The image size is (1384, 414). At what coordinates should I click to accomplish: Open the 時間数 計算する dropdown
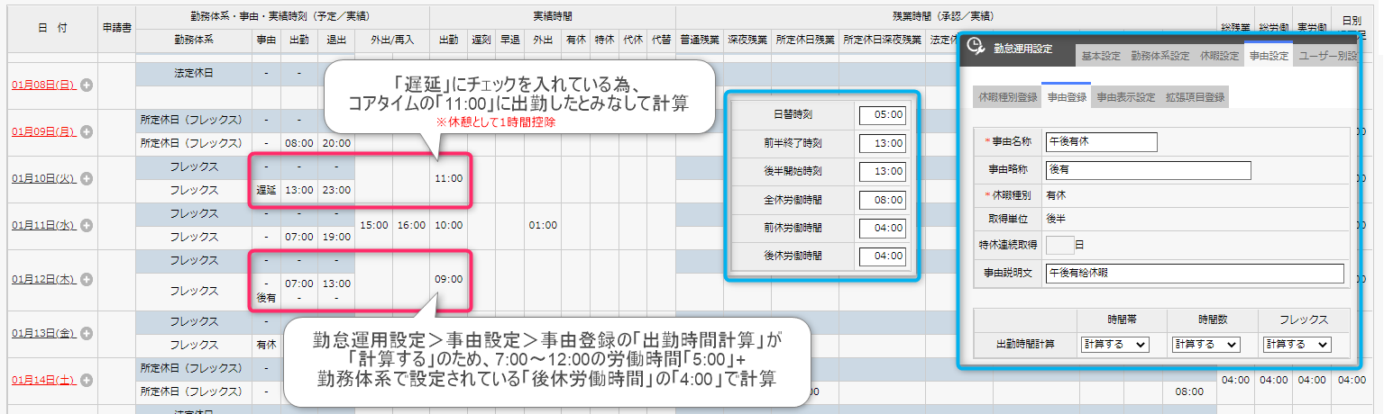(x=1205, y=344)
